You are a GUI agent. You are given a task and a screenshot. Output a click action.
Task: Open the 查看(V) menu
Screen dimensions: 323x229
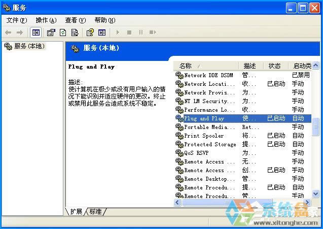(75, 20)
